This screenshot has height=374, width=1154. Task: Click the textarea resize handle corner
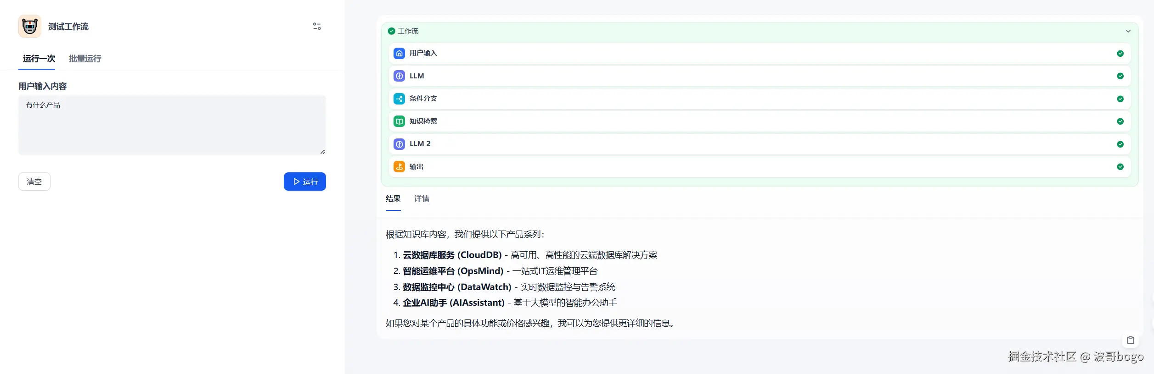323,152
